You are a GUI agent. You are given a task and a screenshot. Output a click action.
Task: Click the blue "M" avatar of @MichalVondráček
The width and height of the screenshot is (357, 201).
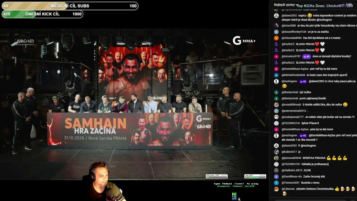coord(276,75)
